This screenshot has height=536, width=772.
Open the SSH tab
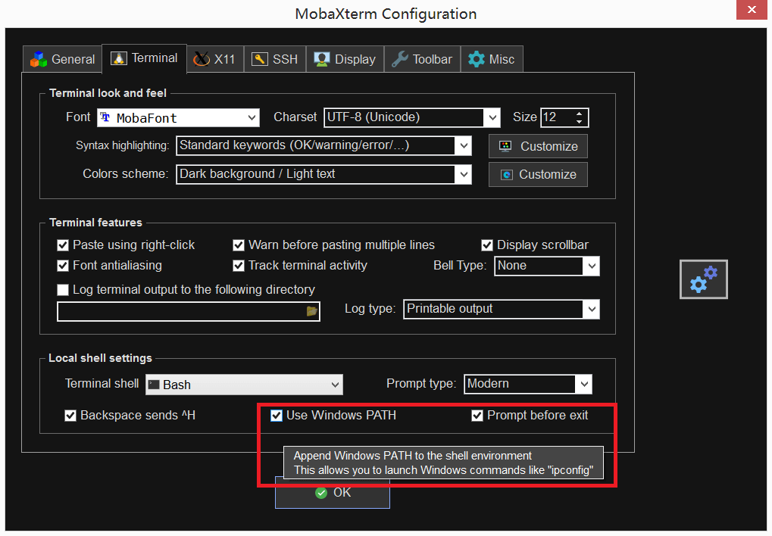[275, 60]
